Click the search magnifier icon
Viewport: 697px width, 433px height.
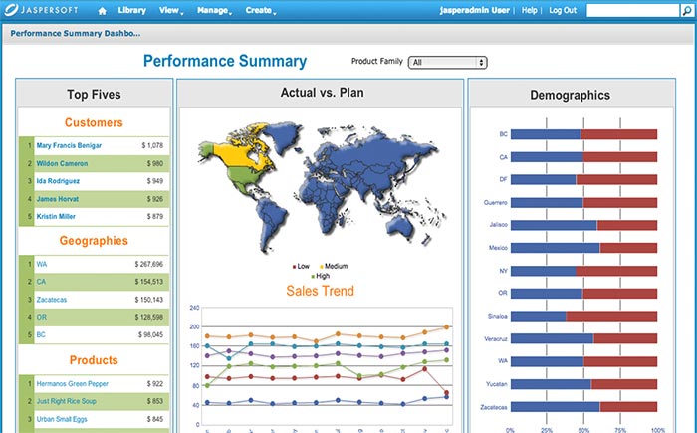(686, 10)
